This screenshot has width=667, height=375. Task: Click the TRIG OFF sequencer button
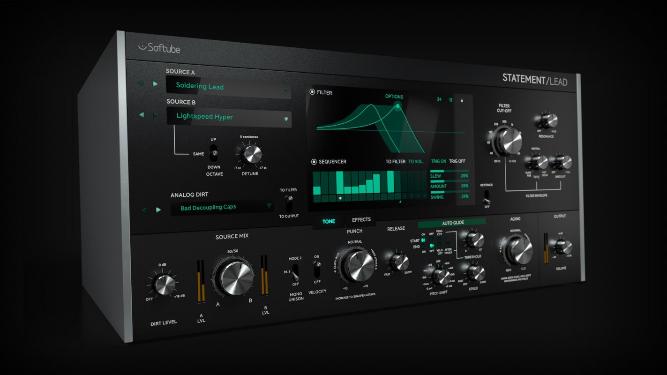coord(457,161)
